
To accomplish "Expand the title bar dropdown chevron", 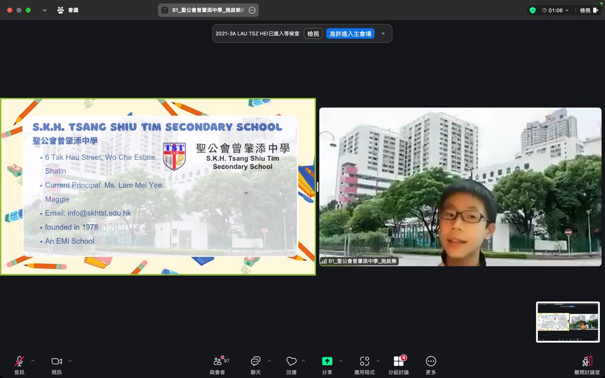I will pyautogui.click(x=45, y=10).
